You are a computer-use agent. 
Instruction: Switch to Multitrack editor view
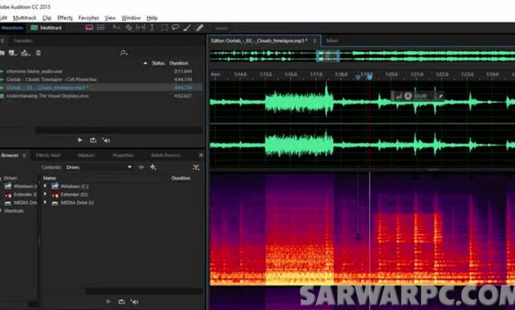[x=46, y=28]
